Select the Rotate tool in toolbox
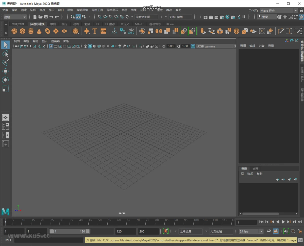 pyautogui.click(x=5, y=80)
